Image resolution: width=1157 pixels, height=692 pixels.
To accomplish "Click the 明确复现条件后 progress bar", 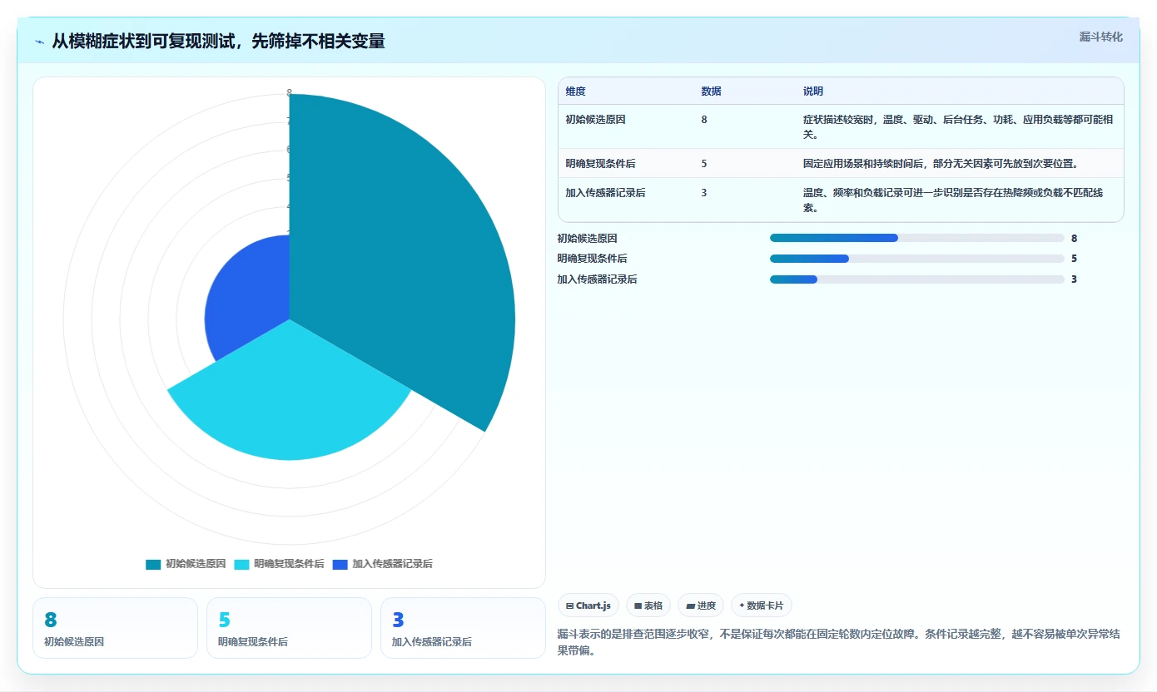I will [x=917, y=259].
